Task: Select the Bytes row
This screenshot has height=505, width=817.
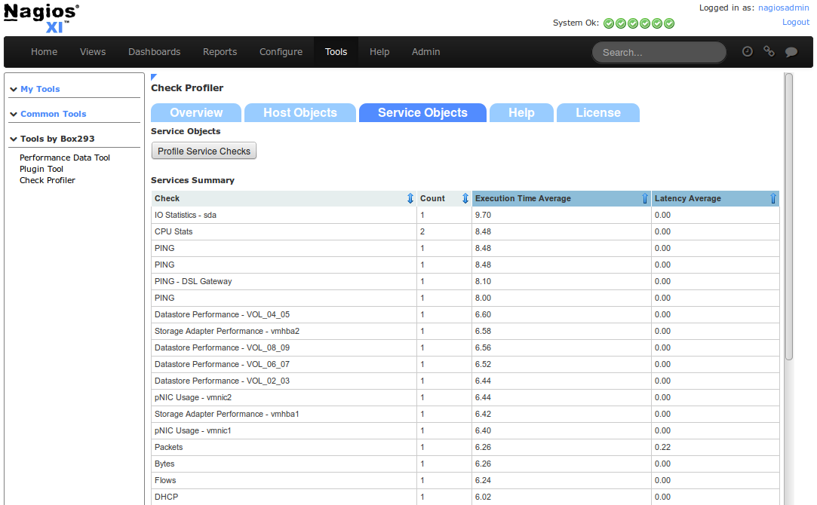Action: pyautogui.click(x=465, y=464)
